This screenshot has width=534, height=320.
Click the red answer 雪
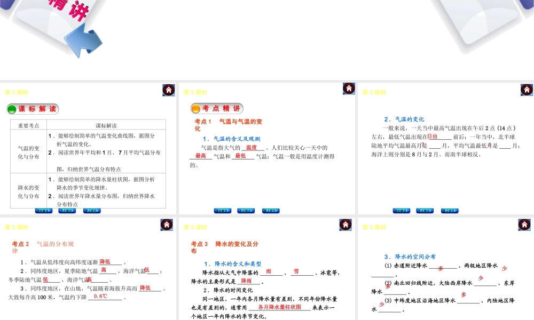point(296,271)
